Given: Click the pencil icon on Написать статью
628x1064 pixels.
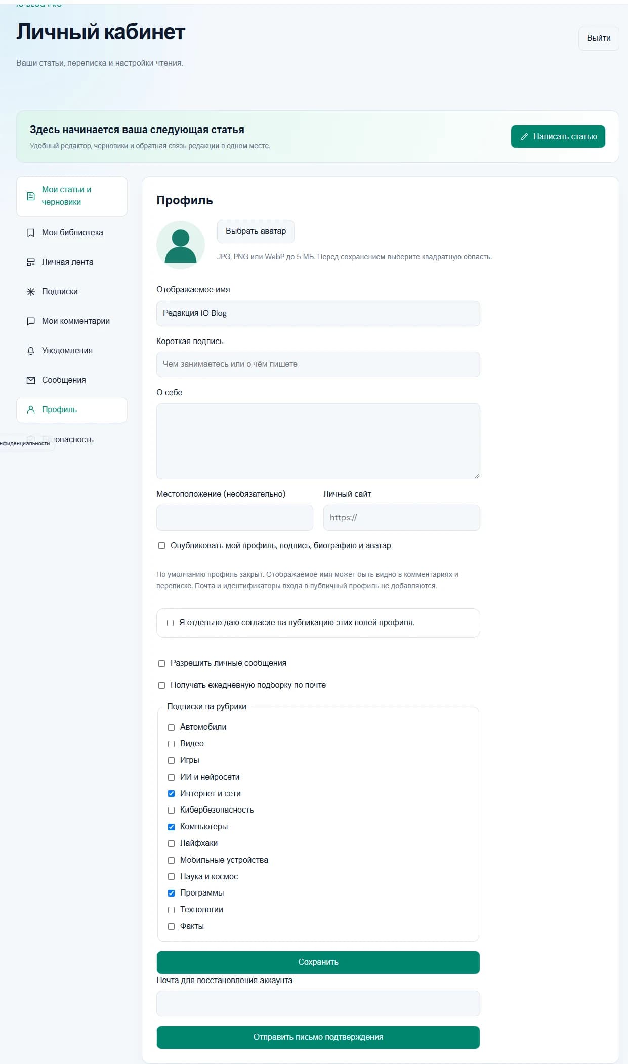Looking at the screenshot, I should point(524,137).
